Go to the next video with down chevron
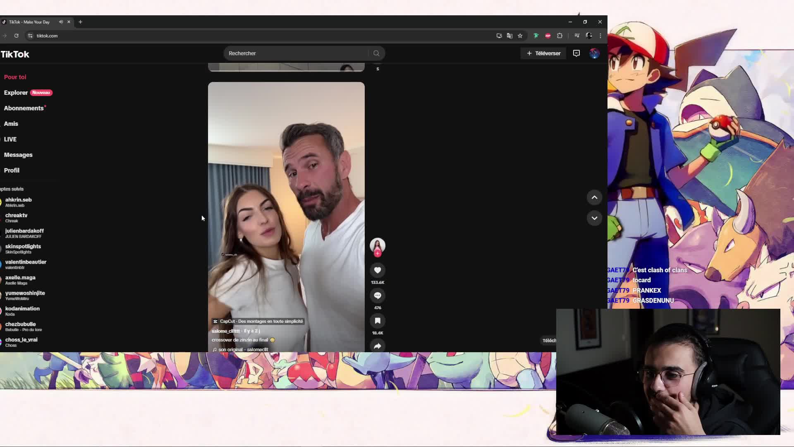 tap(594, 218)
